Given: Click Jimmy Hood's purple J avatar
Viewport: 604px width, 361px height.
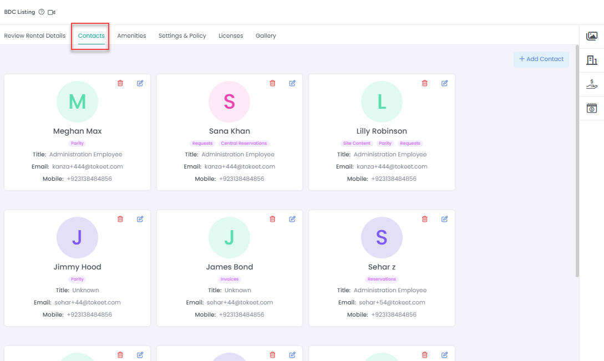Looking at the screenshot, I should coord(78,238).
